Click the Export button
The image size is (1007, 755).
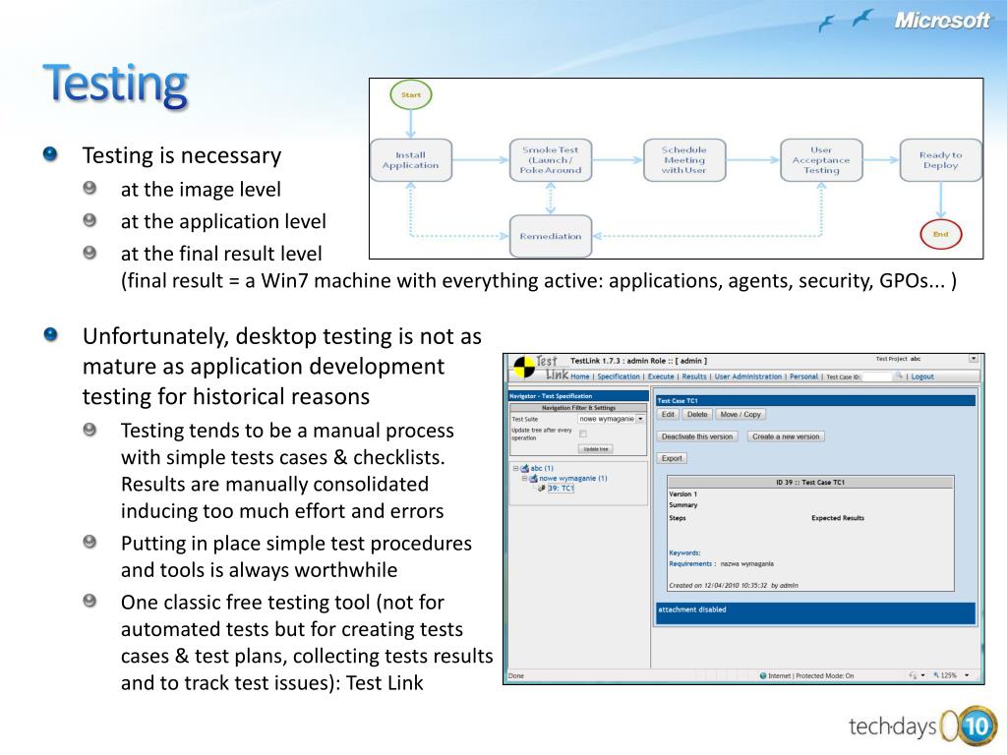[672, 458]
